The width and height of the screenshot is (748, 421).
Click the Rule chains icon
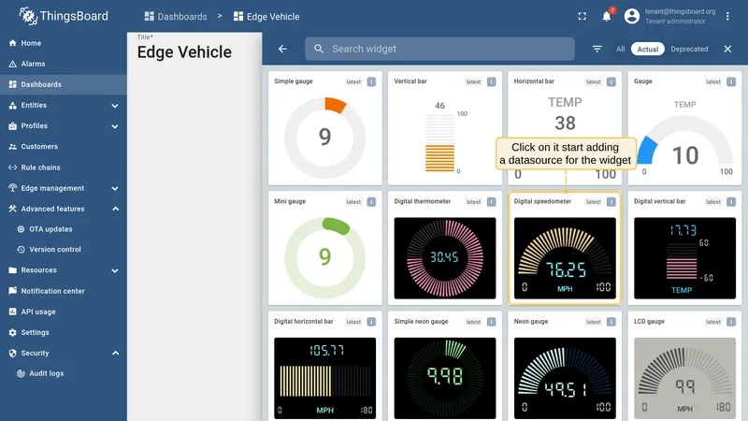point(12,167)
